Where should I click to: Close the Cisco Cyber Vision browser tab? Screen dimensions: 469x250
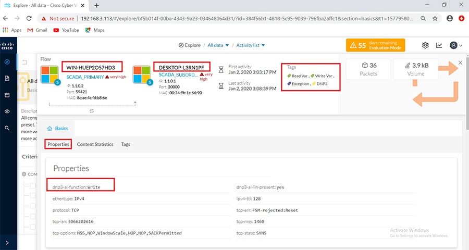(83, 5)
